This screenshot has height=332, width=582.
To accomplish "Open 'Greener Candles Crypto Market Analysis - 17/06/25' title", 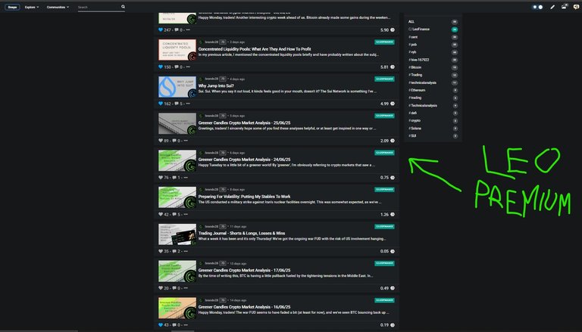I will pyautogui.click(x=244, y=271).
